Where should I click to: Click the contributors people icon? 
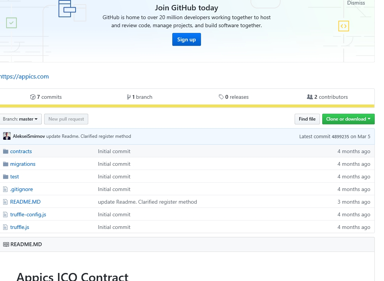310,97
